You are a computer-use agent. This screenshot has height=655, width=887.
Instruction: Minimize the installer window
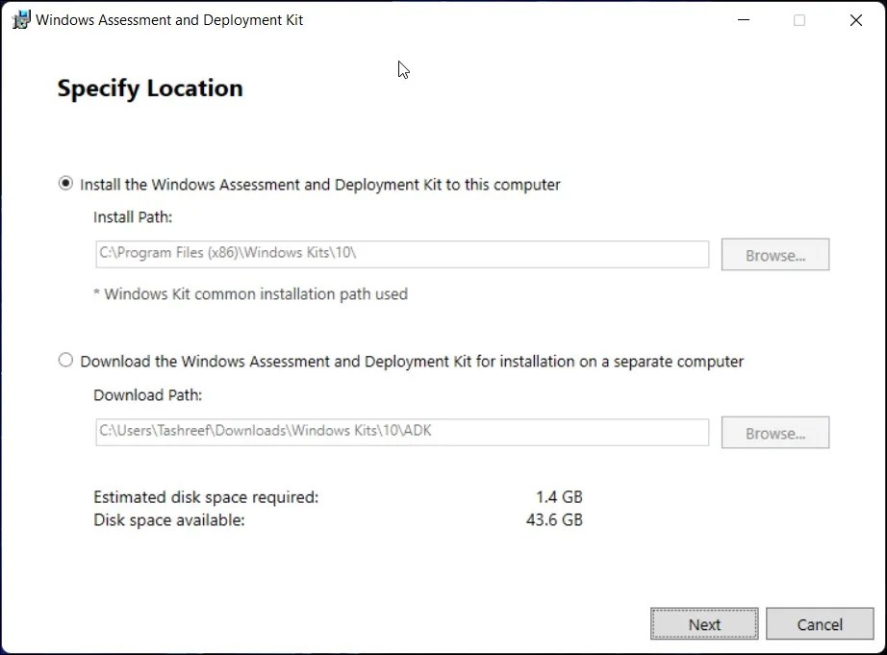[743, 19]
